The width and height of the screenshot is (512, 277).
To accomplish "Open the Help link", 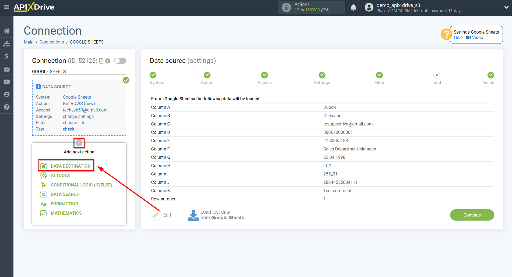I will (458, 38).
